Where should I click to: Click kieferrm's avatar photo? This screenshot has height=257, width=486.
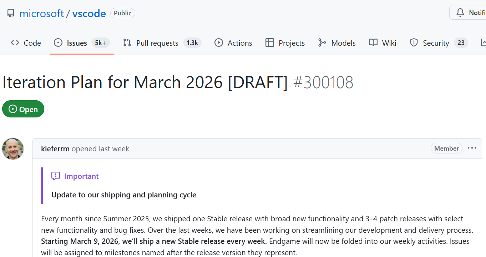point(13,149)
